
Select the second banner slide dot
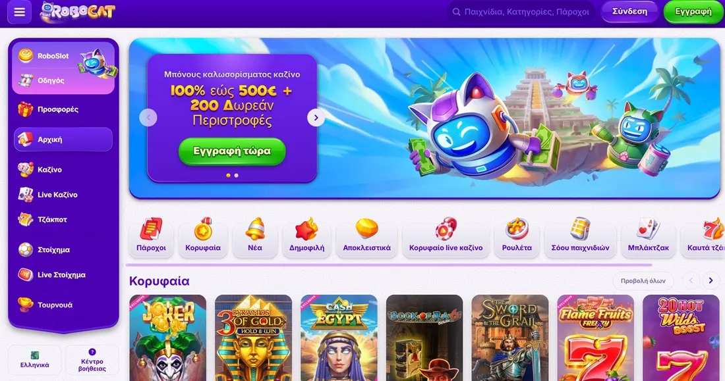[236, 176]
